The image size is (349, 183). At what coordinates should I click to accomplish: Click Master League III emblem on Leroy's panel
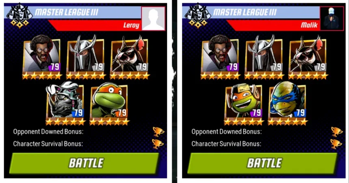(x=19, y=15)
